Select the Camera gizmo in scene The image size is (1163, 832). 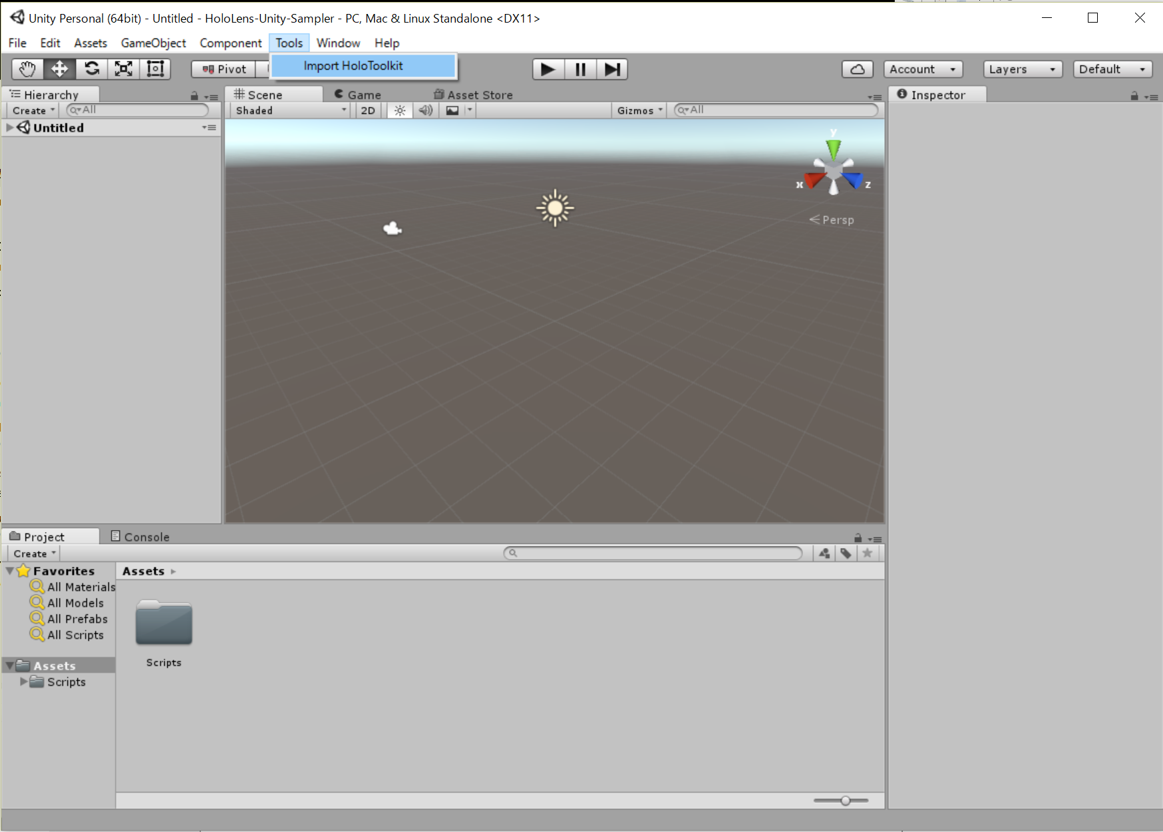[x=393, y=228]
